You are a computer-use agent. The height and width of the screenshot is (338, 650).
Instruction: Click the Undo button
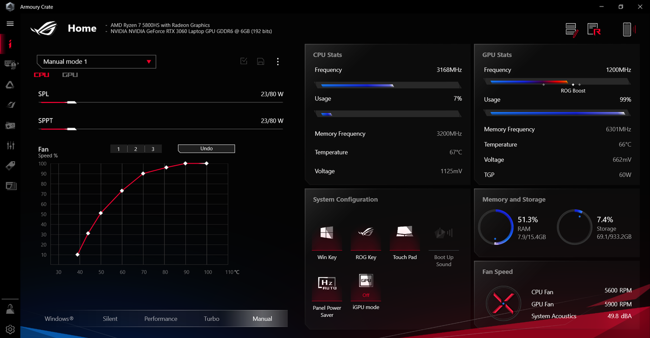(206, 148)
